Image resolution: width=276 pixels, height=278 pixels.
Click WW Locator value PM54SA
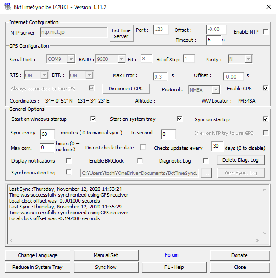click(246, 101)
